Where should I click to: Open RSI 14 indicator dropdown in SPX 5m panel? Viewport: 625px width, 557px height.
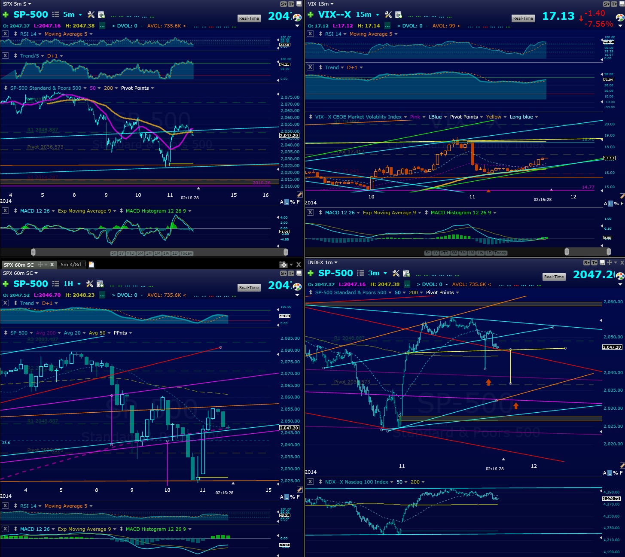[x=40, y=34]
